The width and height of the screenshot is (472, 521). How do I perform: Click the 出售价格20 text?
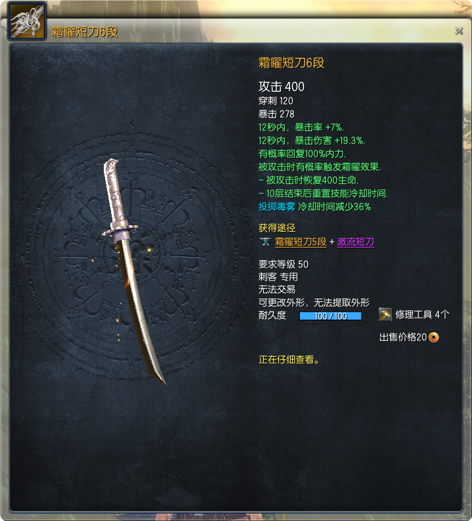pos(403,337)
